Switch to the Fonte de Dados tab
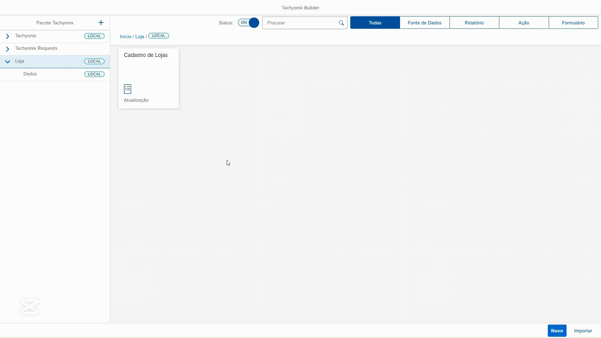 pyautogui.click(x=424, y=23)
